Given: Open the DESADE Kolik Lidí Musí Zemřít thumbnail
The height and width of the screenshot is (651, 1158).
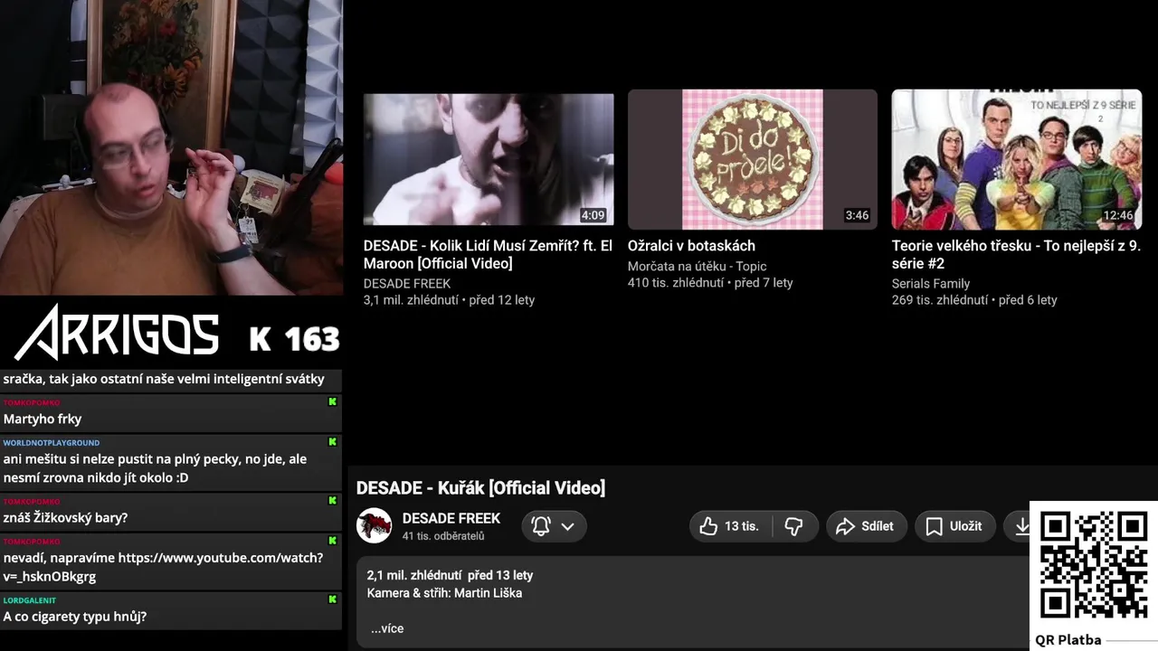Looking at the screenshot, I should 489,159.
